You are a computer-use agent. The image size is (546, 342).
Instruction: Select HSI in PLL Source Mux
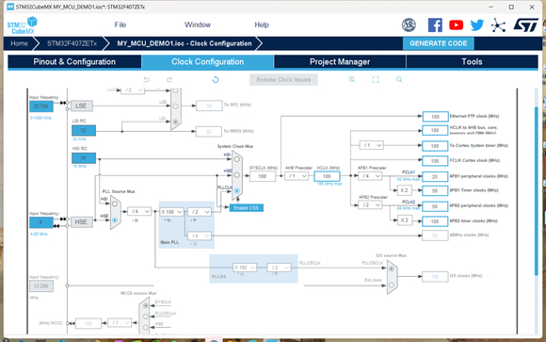pyautogui.click(x=115, y=204)
